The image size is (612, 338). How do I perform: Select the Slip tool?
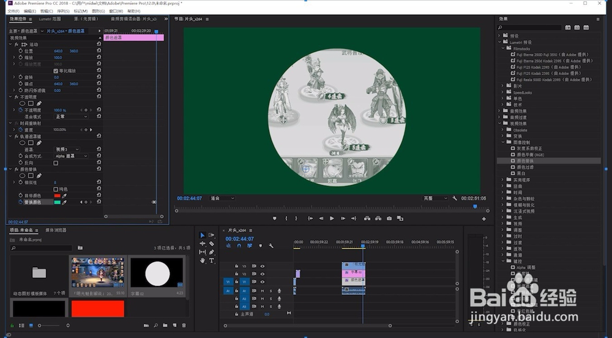tap(202, 252)
